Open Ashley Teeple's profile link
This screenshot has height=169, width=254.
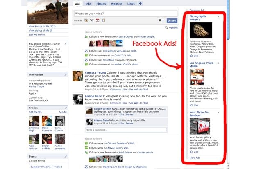click(36, 86)
